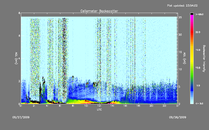209x130 pixels.
Task: Click the '10:' hour tick on UTC axis
Action: click(86, 106)
